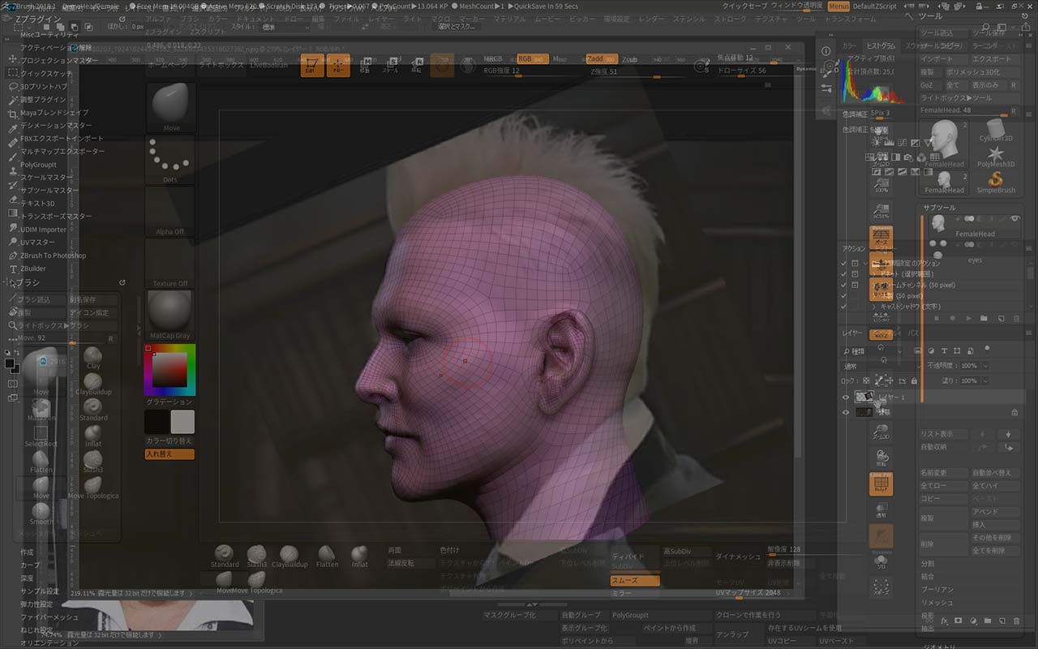Activate the orange Edit mode button
This screenshot has height=649, width=1038.
[x=312, y=67]
